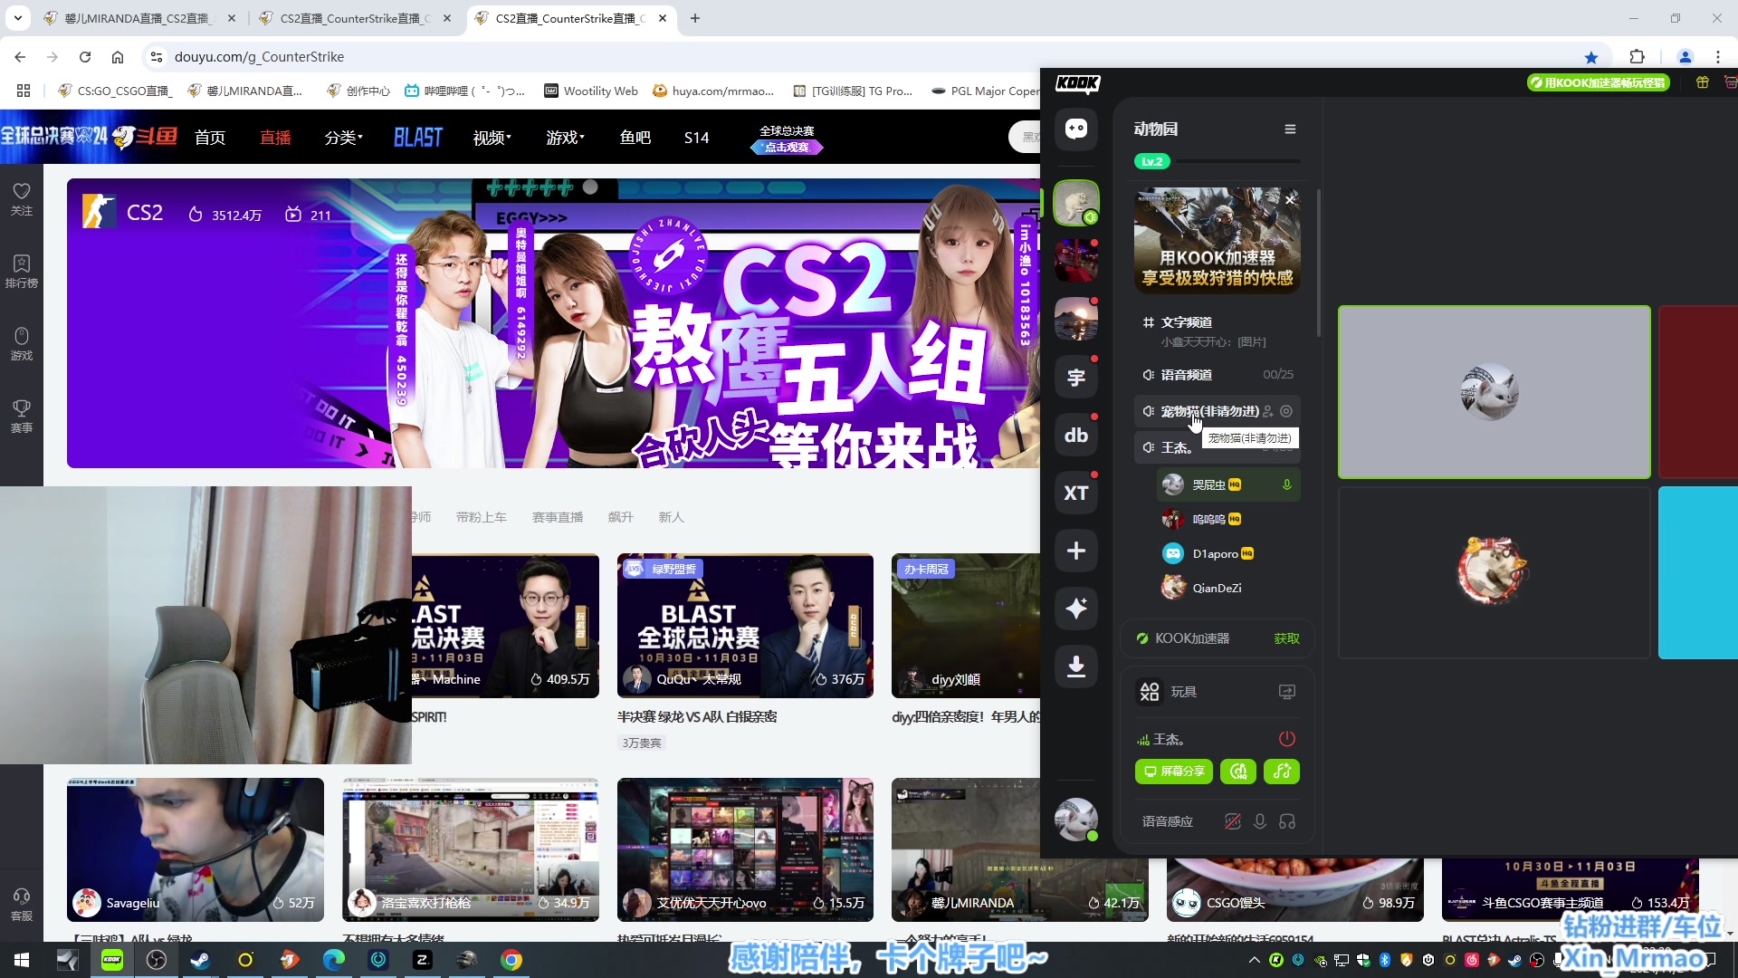
Task: Open KOOK app from Windows taskbar
Action: pyautogui.click(x=112, y=960)
